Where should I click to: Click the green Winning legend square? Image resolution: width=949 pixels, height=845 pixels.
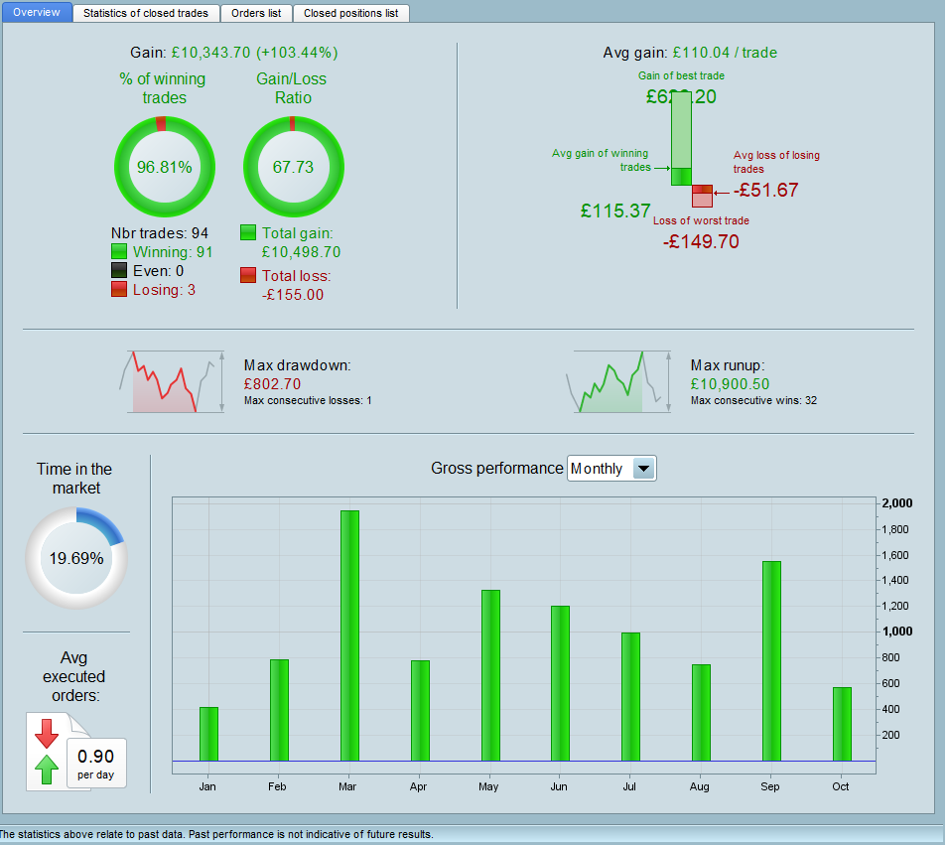pos(119,251)
